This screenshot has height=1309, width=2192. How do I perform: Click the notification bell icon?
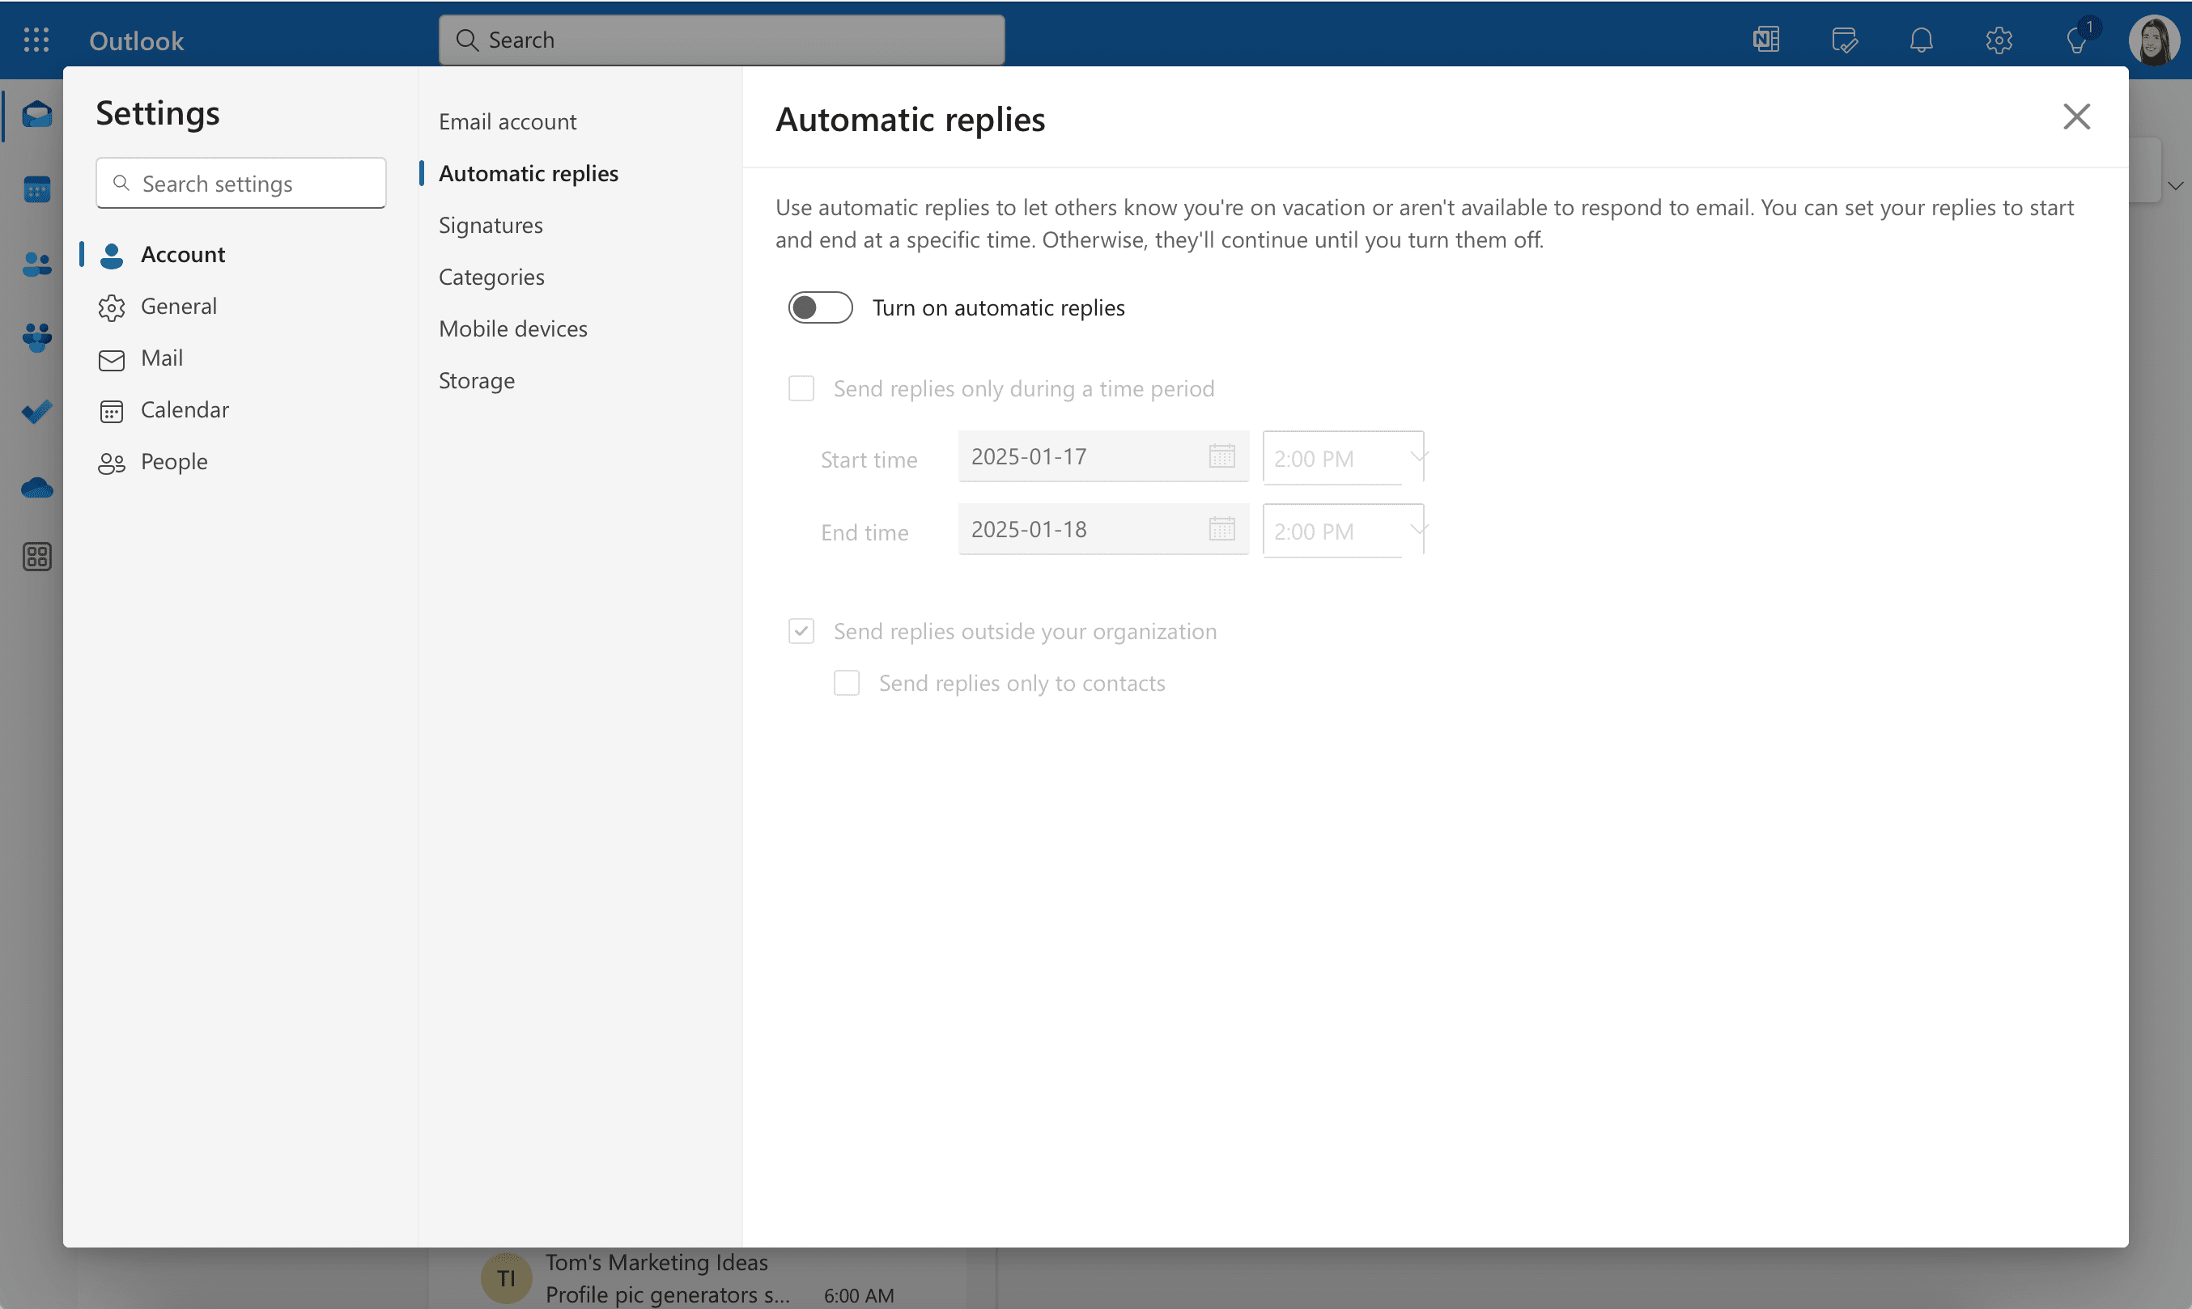[1921, 37]
